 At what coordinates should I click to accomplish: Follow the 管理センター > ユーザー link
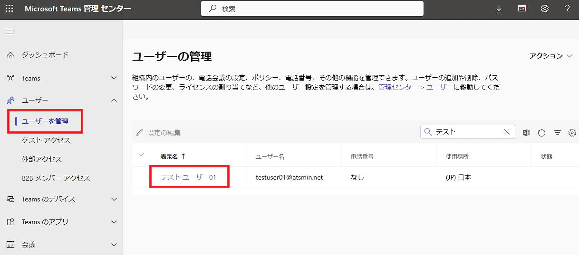click(415, 88)
